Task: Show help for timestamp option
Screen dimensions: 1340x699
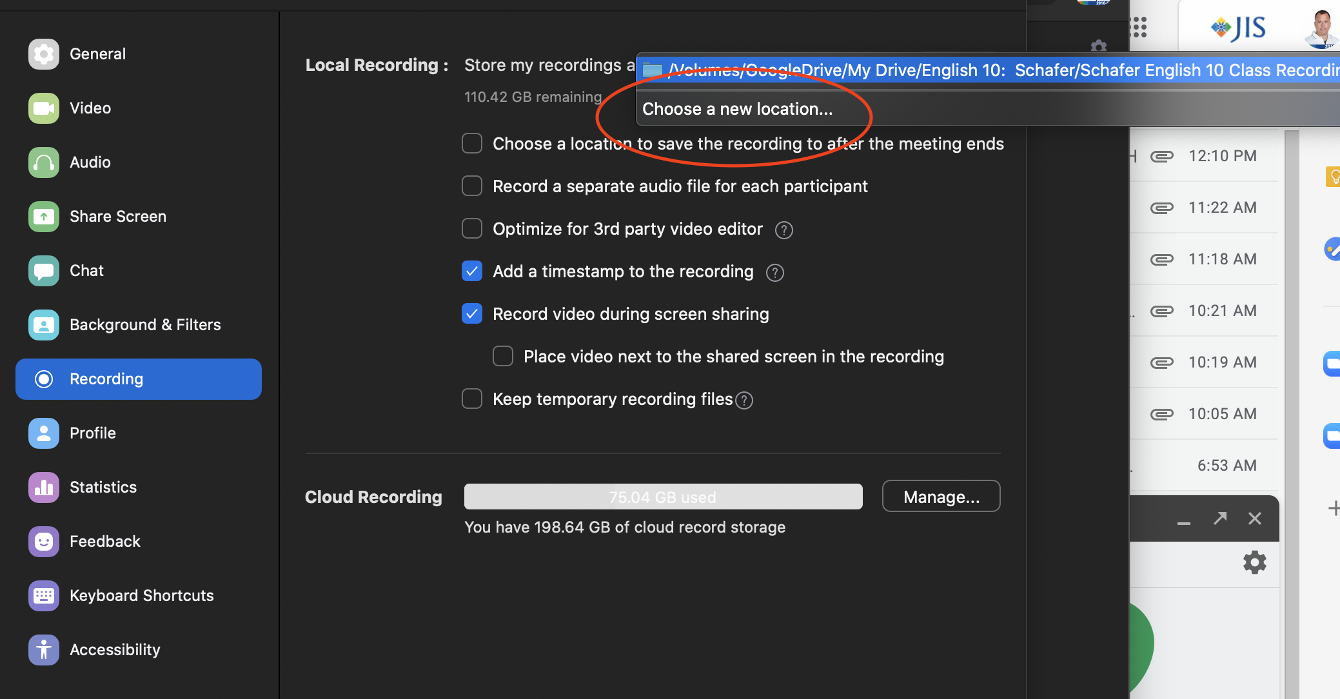Action: 774,273
